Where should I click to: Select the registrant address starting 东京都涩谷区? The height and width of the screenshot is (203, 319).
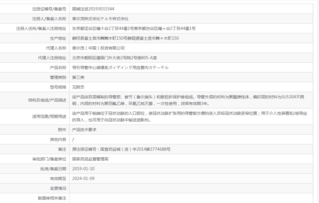pyautogui.click(x=134, y=28)
